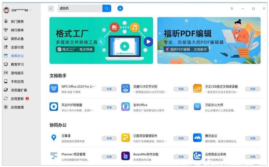Screen dimensions: 269x167
Task: Install 云视频会议系统 using 安装 button
Action: [252, 157]
